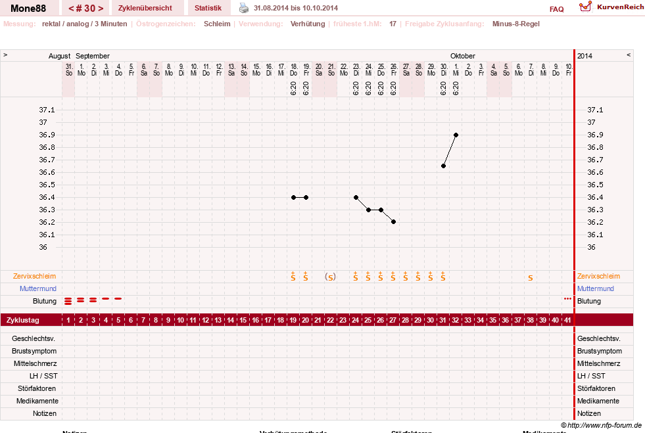
Task: Click the 6:20 time on 18. Do
Action: [x=293, y=89]
